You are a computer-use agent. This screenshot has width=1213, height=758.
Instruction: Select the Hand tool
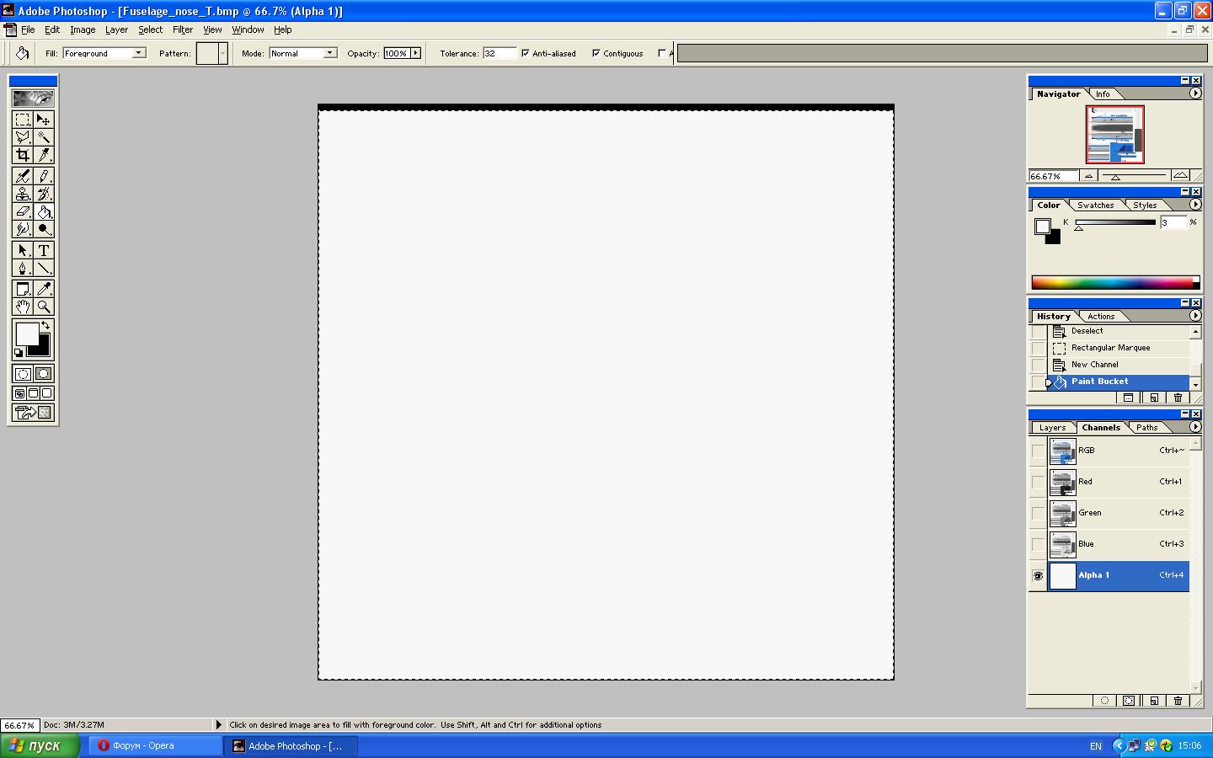23,307
